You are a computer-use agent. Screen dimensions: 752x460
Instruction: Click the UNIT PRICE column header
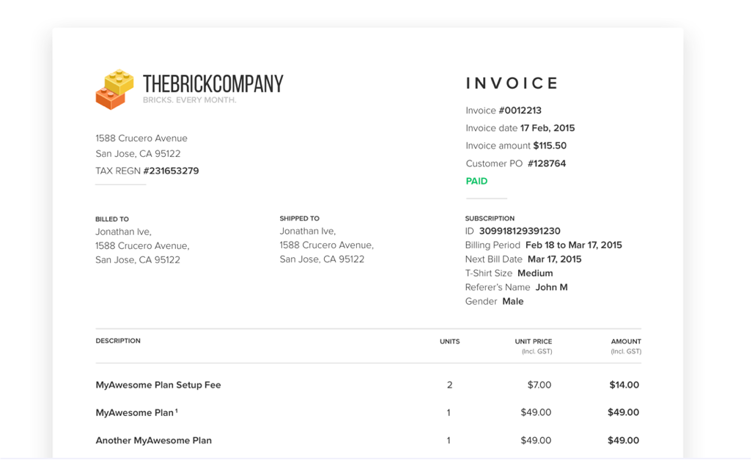click(x=533, y=341)
